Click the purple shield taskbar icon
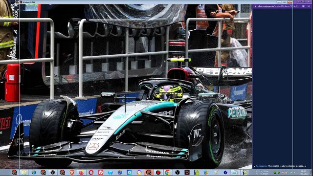313x176 pixels. pyautogui.click(x=139, y=173)
